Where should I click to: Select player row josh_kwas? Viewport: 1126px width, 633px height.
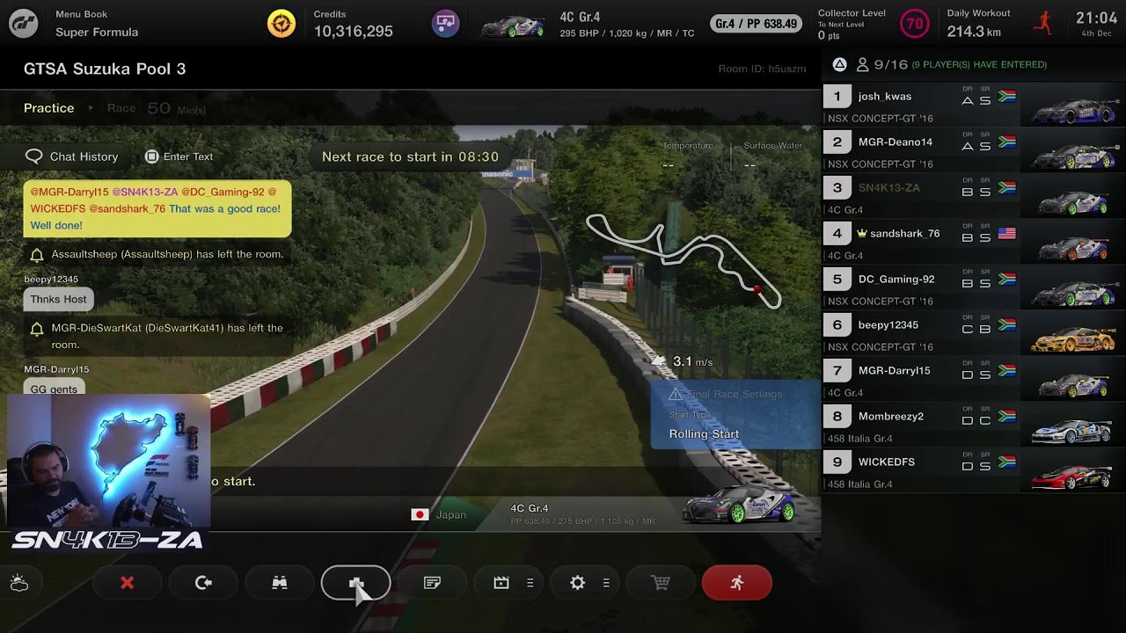(974, 105)
